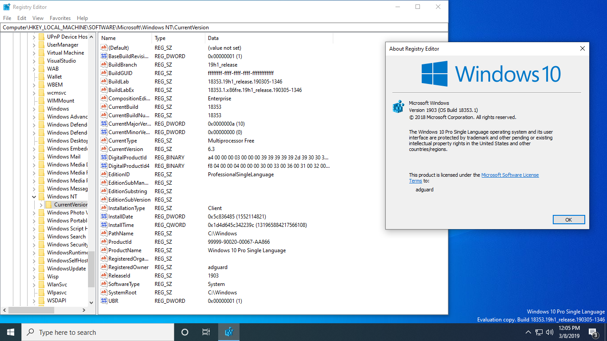607x341 pixels.
Task: Click the BaseBuildRevision DWORD icon
Action: pos(104,56)
